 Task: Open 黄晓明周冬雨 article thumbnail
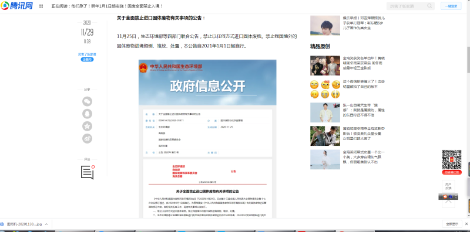(325, 136)
